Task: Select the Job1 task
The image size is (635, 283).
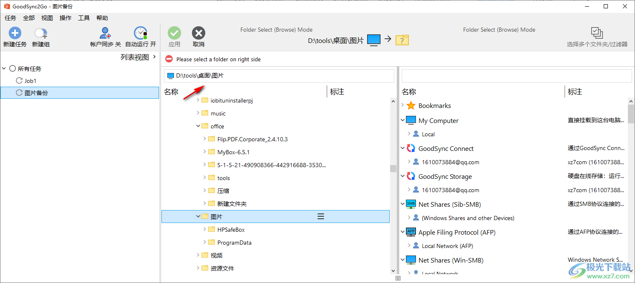Action: point(80,80)
